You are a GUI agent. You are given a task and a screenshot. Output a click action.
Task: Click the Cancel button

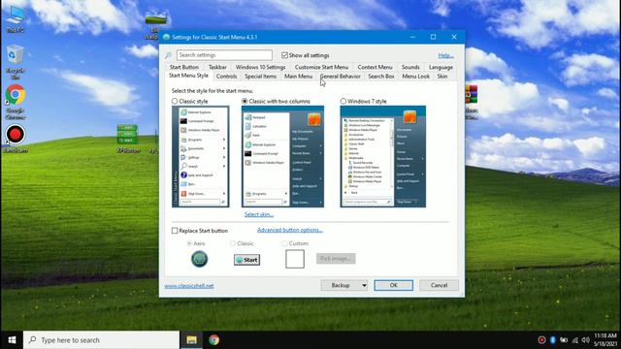[439, 285]
